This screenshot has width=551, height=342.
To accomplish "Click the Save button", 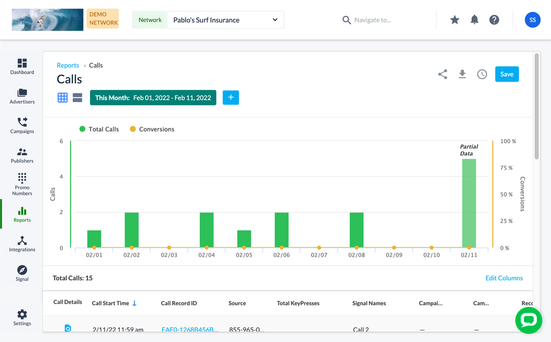I will tap(506, 74).
